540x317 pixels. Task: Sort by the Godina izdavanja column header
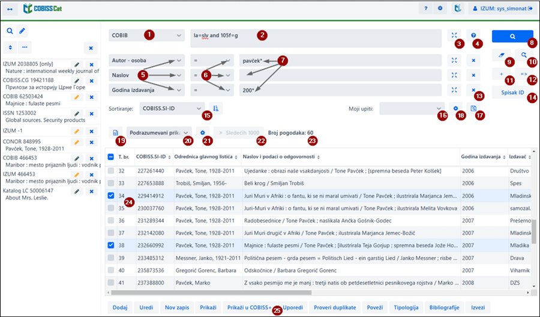(x=483, y=157)
